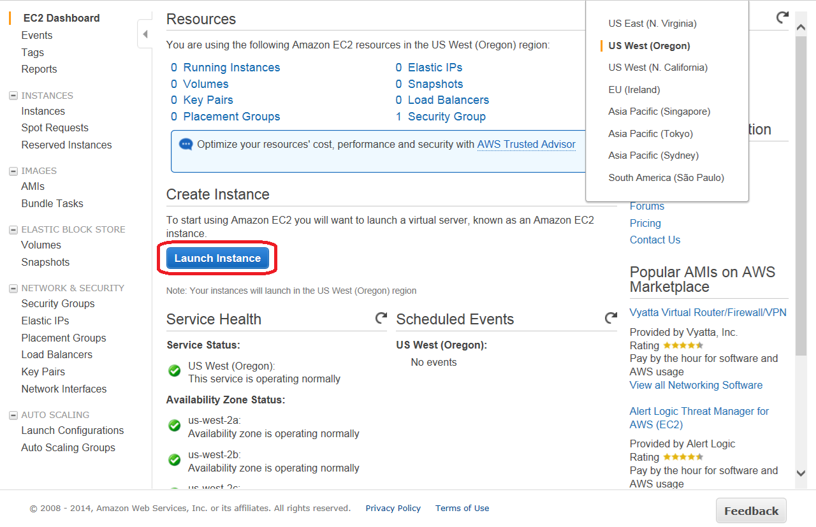The image size is (816, 527).
Task: Collapse the AUTO SCALING section
Action: 13,415
